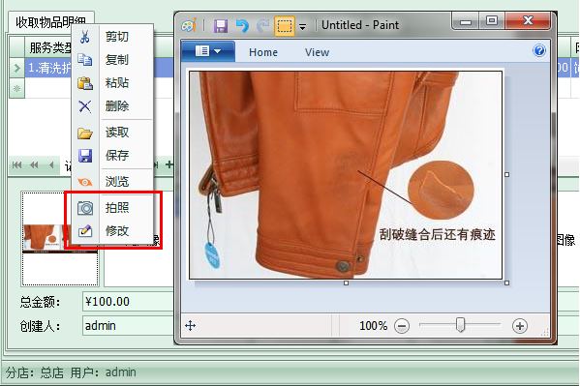Zoom in with the plus button in Paint
580x386 pixels.
tap(520, 326)
